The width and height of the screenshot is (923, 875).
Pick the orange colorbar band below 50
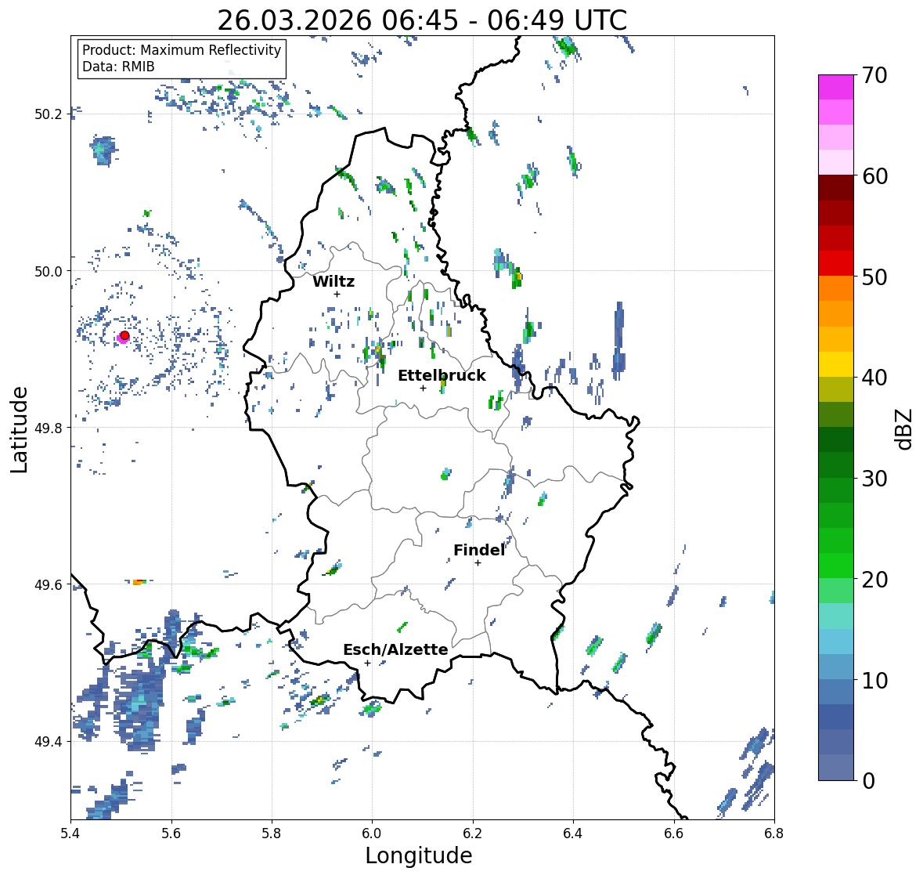[x=836, y=288]
